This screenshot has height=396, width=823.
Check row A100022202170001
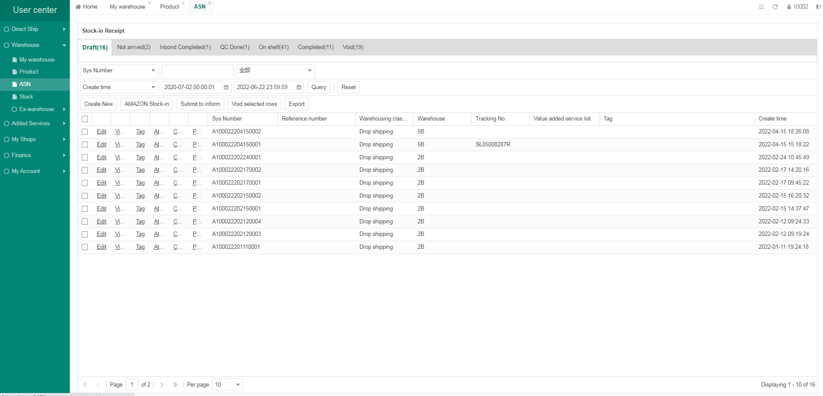click(85, 183)
